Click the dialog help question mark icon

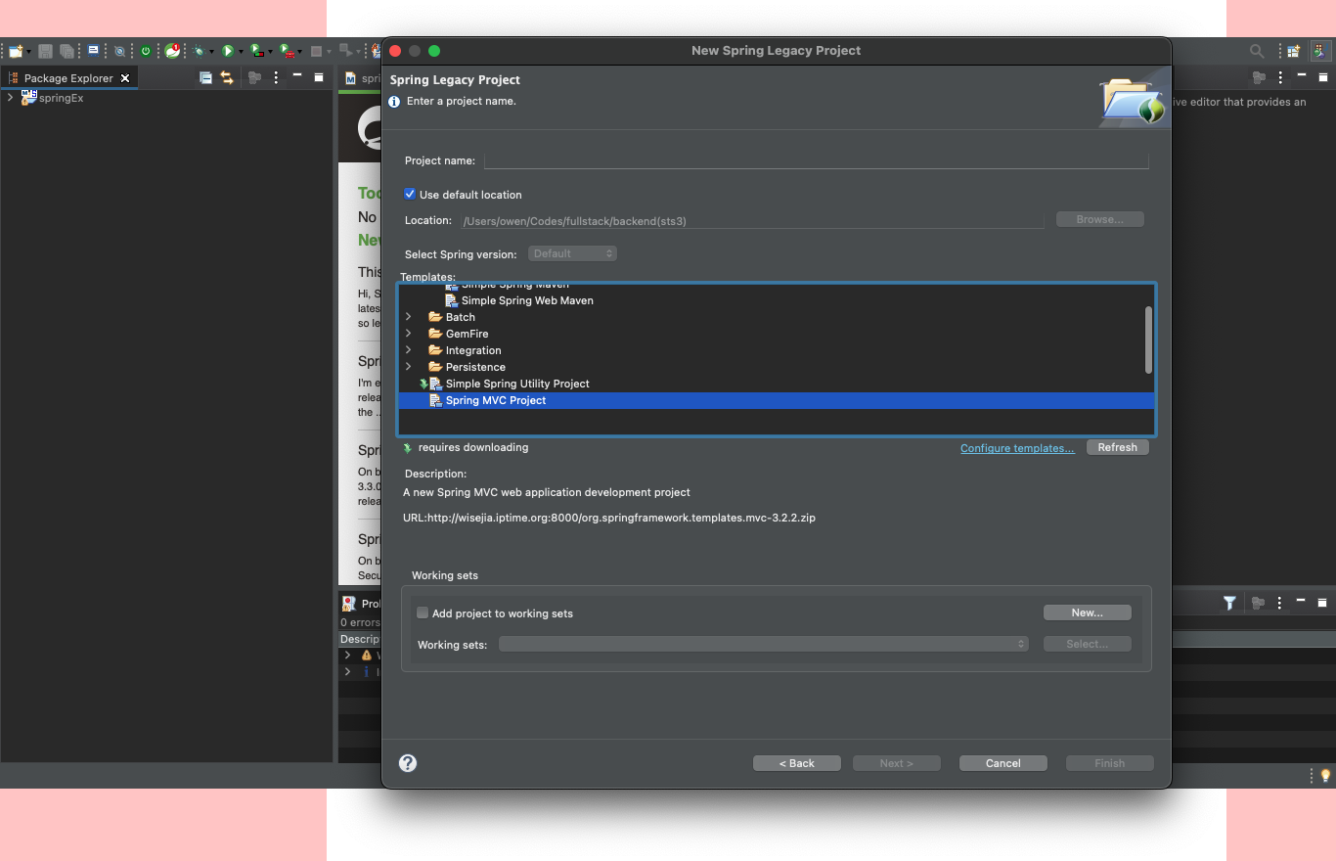click(x=408, y=763)
